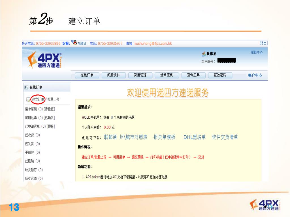The height and width of the screenshot is (217, 290).
Task: Open the 在线订单 navigation tab
Action: pyautogui.click(x=87, y=75)
